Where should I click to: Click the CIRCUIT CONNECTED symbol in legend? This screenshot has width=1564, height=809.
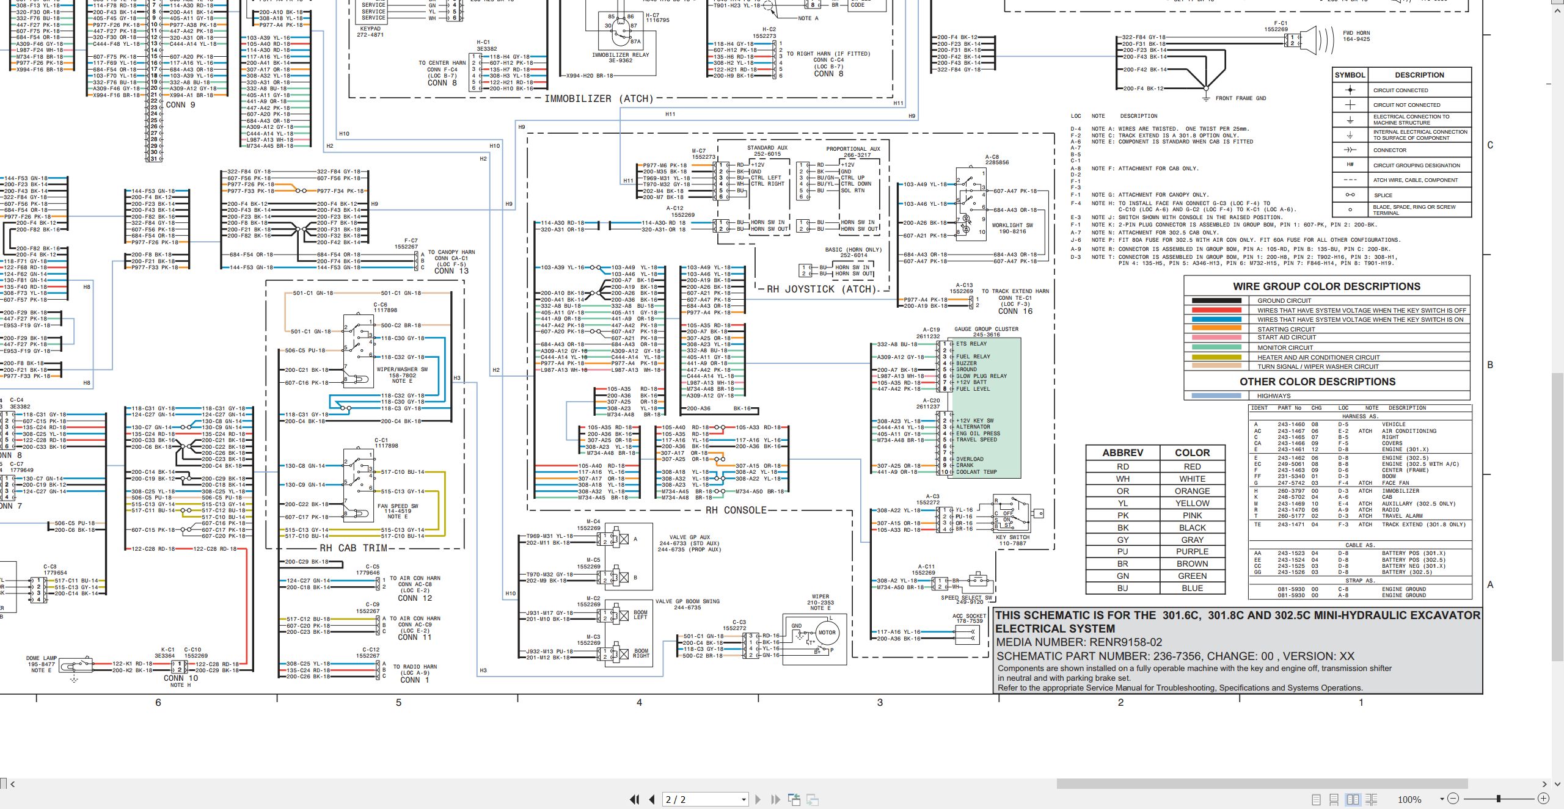point(1350,90)
